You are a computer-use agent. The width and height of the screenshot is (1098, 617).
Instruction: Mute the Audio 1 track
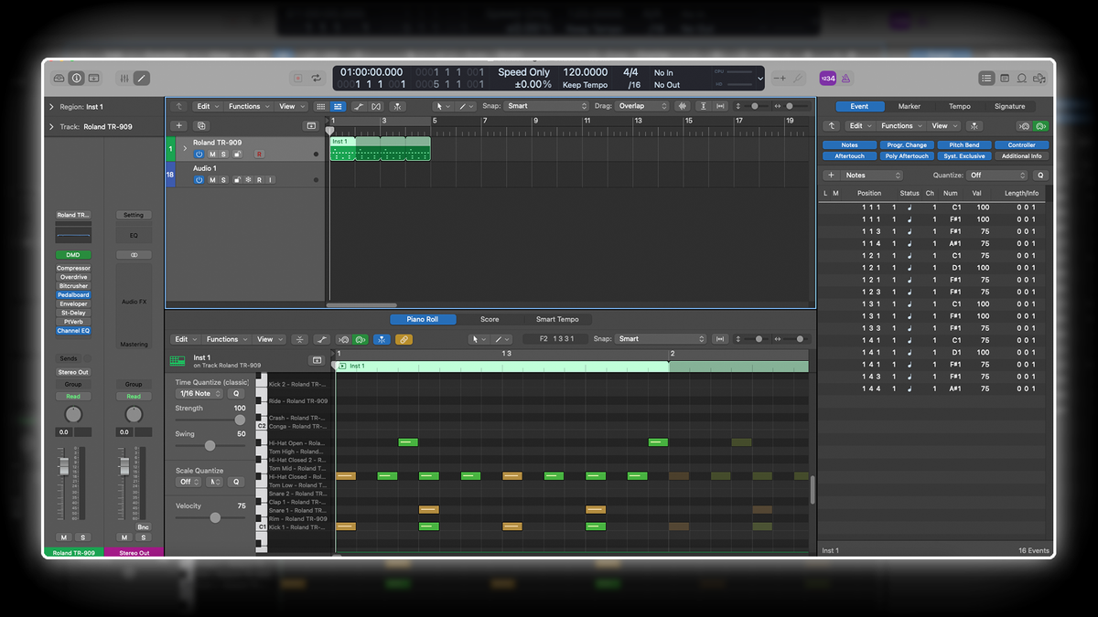(x=212, y=180)
